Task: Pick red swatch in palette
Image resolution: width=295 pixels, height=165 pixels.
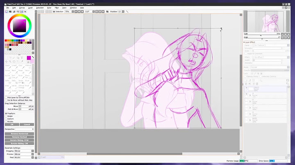Action: [x=6, y=40]
